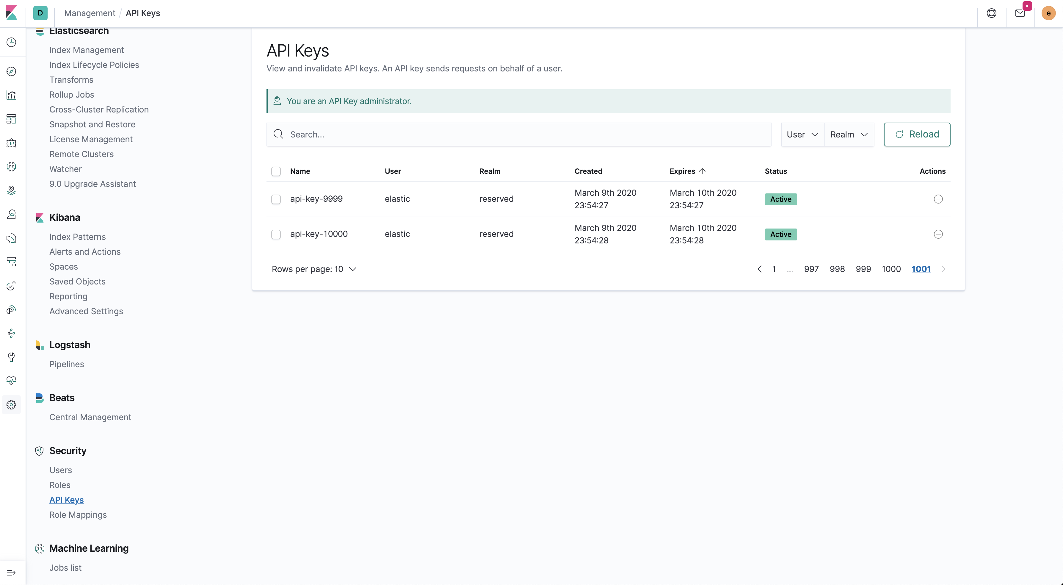
Task: Invalidate api-key-10000 using its minus icon
Action: (x=938, y=234)
